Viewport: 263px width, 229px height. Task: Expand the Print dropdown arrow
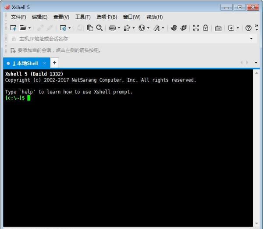[x=119, y=28]
